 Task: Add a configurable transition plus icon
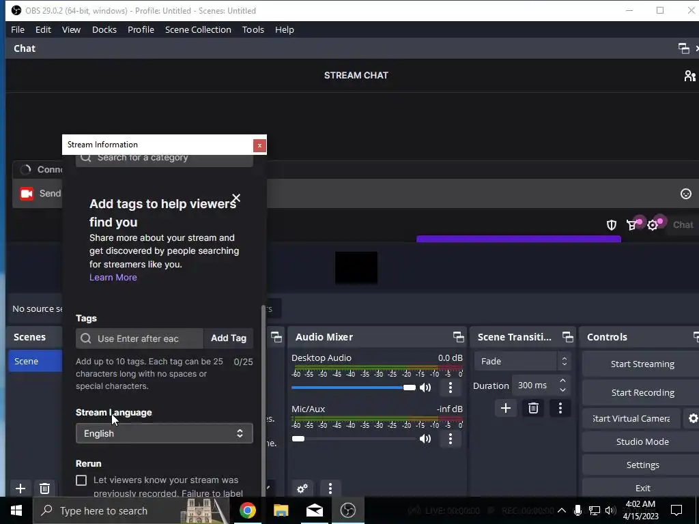point(506,408)
